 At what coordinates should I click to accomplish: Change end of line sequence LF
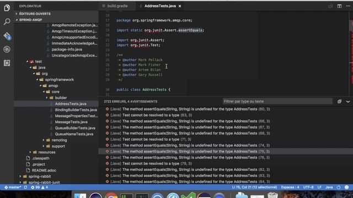click(319, 187)
